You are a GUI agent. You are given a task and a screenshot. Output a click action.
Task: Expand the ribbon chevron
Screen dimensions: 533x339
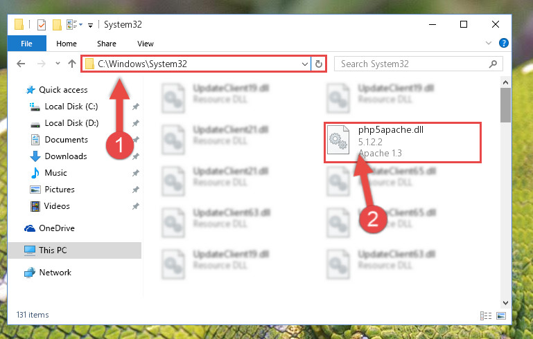[x=489, y=43]
